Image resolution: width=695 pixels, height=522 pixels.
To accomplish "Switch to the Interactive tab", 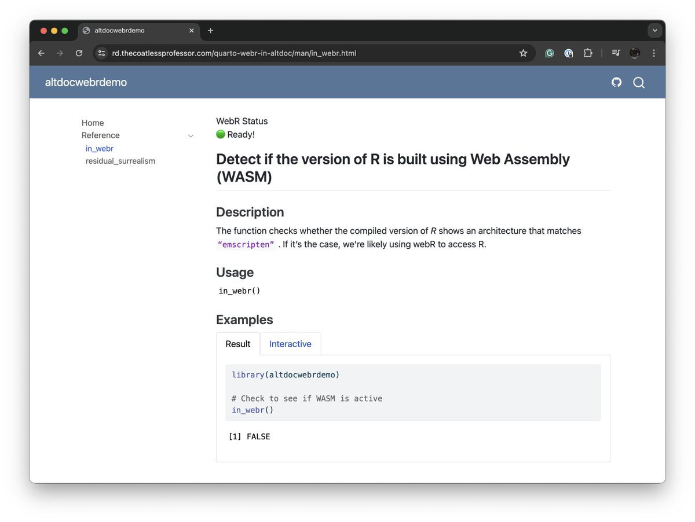I will [290, 344].
